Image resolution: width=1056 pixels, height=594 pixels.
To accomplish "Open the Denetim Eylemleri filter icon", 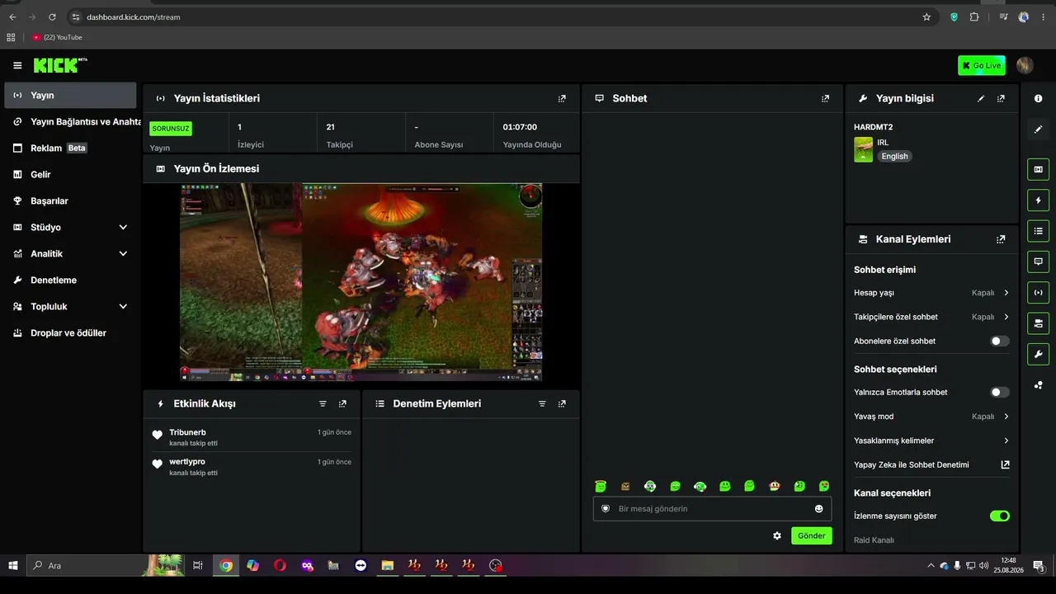I will [x=542, y=403].
